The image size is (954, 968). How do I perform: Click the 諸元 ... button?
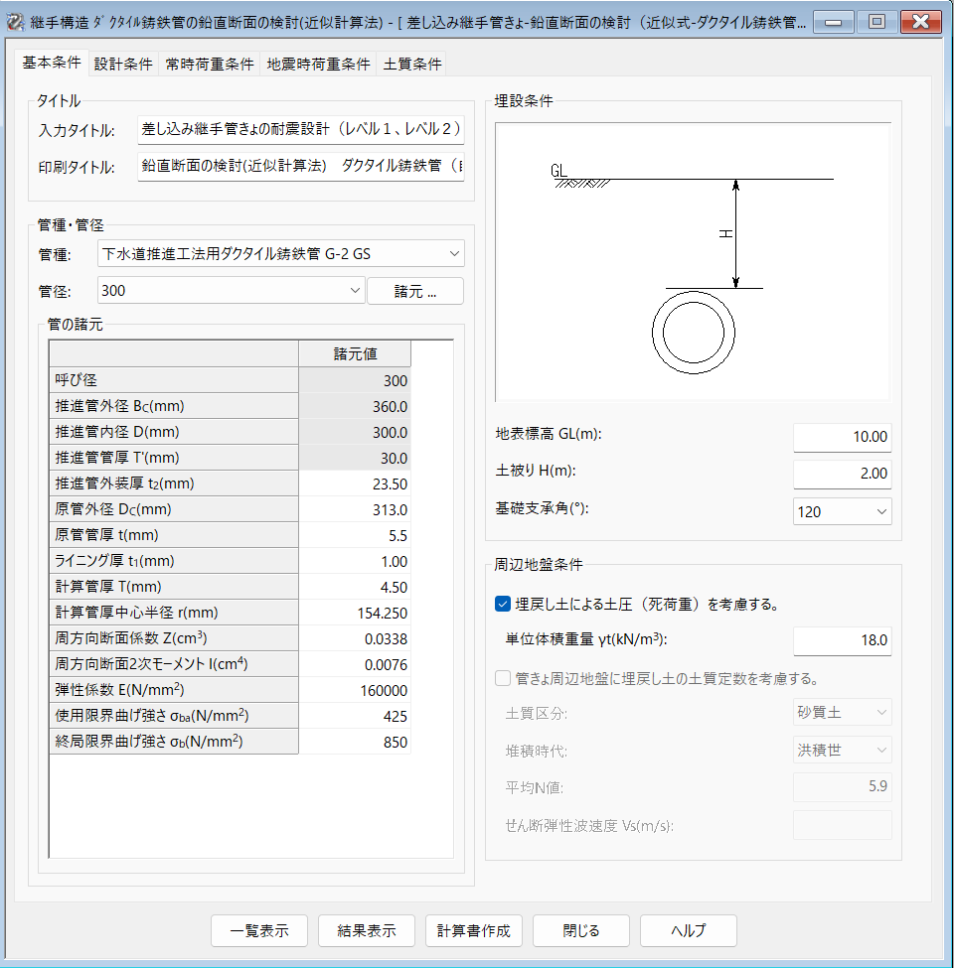415,291
